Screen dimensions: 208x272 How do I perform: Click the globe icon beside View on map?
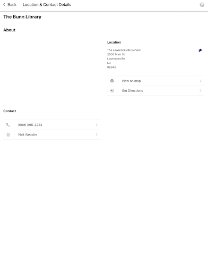pyautogui.click(x=112, y=81)
